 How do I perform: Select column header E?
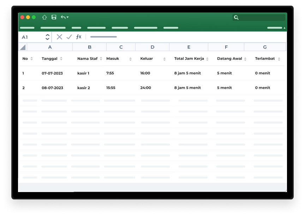click(189, 47)
